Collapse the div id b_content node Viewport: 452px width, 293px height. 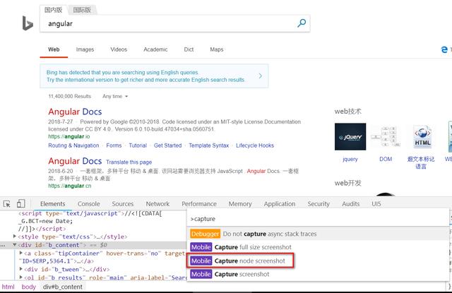(x=14, y=245)
